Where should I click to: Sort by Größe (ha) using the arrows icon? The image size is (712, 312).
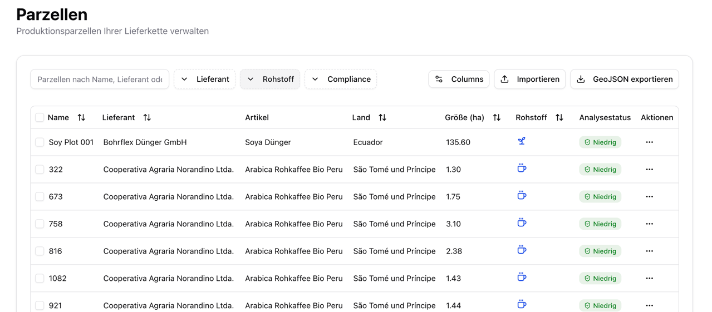497,117
